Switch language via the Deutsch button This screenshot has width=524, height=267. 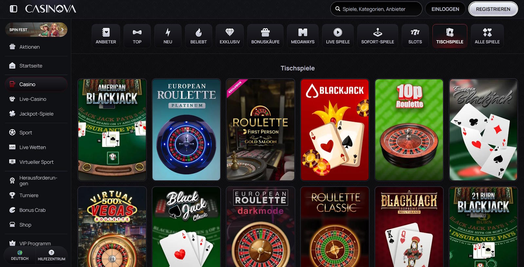point(20,255)
